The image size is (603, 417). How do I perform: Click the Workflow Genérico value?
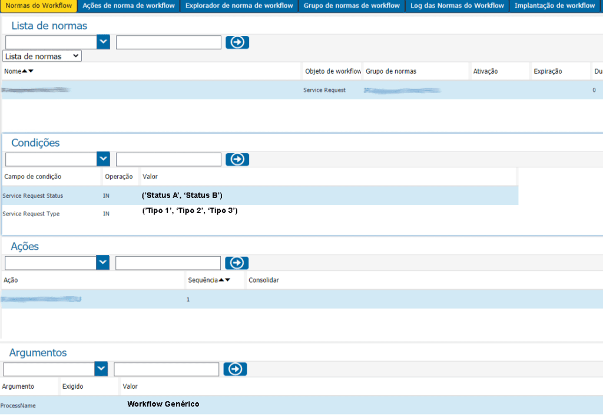163,404
